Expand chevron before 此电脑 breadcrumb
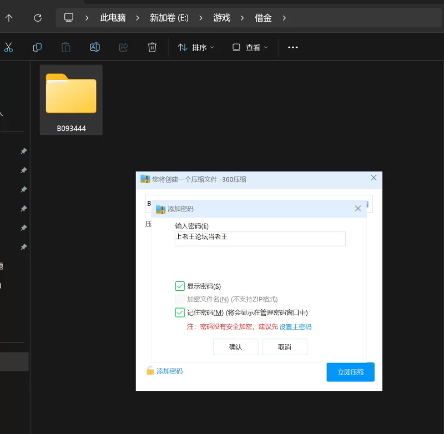 coord(87,18)
